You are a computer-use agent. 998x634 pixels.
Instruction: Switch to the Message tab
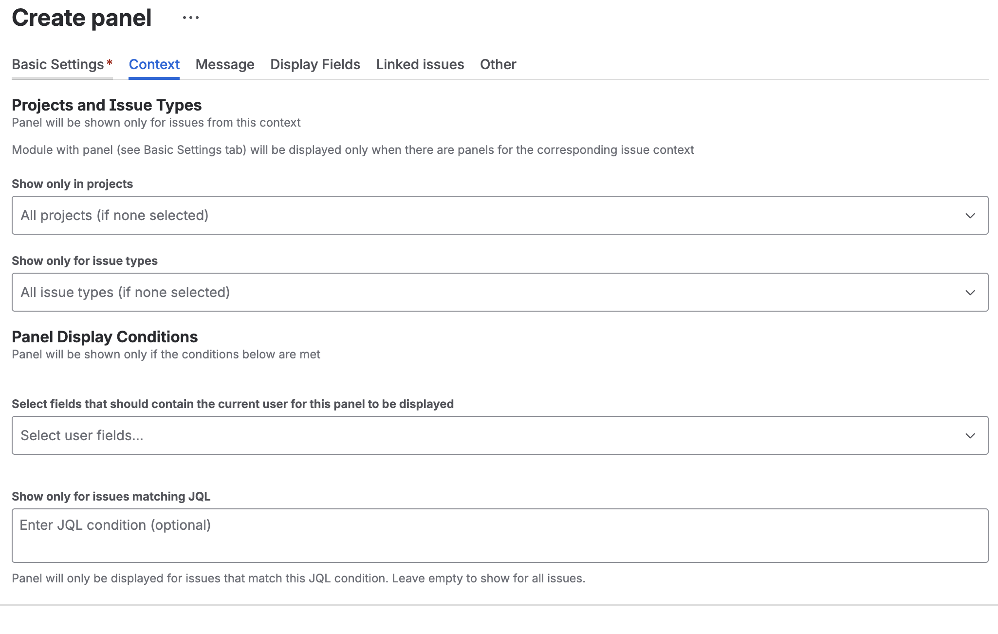[x=224, y=64]
